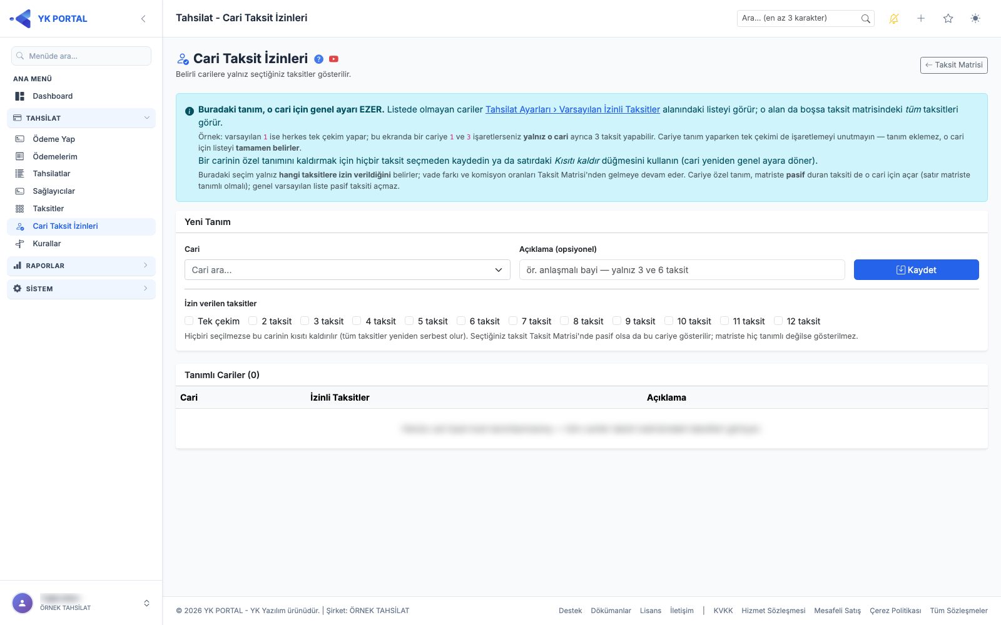Open the blue help question mark icon
Image resolution: width=1001 pixels, height=625 pixels.
[318, 59]
